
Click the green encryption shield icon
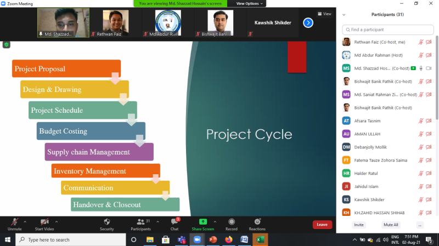pyautogui.click(x=7, y=45)
